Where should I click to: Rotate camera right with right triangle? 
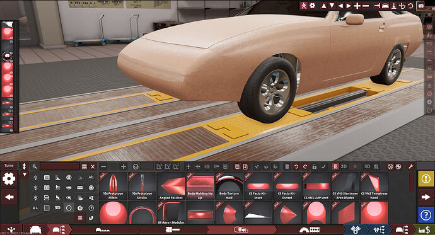(x=349, y=6)
